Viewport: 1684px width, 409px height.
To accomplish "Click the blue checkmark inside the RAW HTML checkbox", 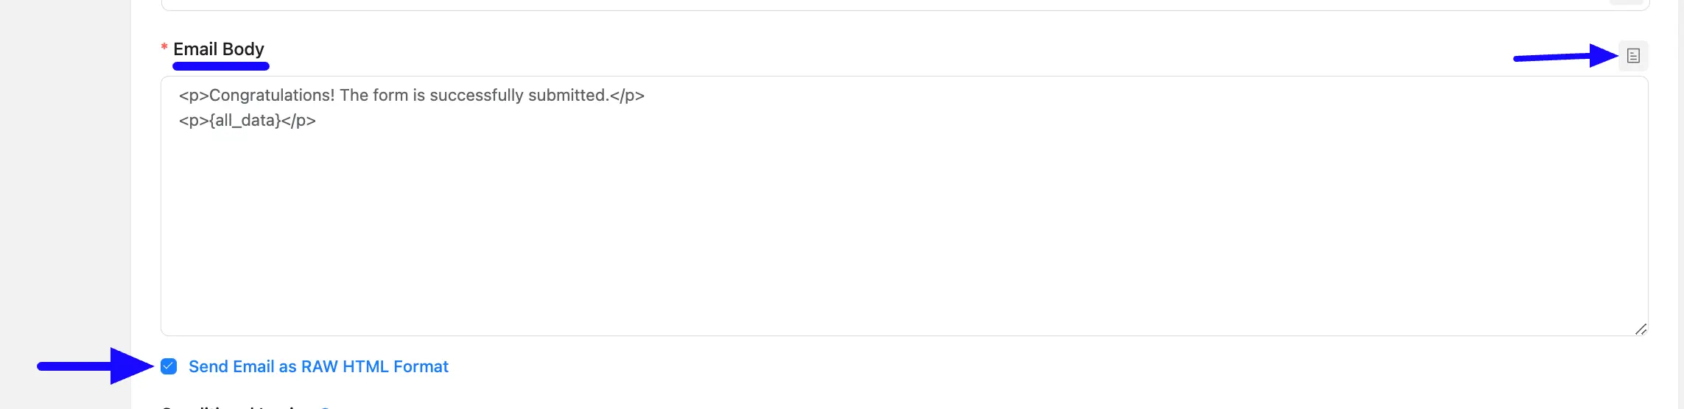I will click(x=169, y=366).
